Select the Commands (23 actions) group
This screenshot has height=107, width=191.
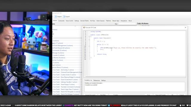tap(59, 50)
